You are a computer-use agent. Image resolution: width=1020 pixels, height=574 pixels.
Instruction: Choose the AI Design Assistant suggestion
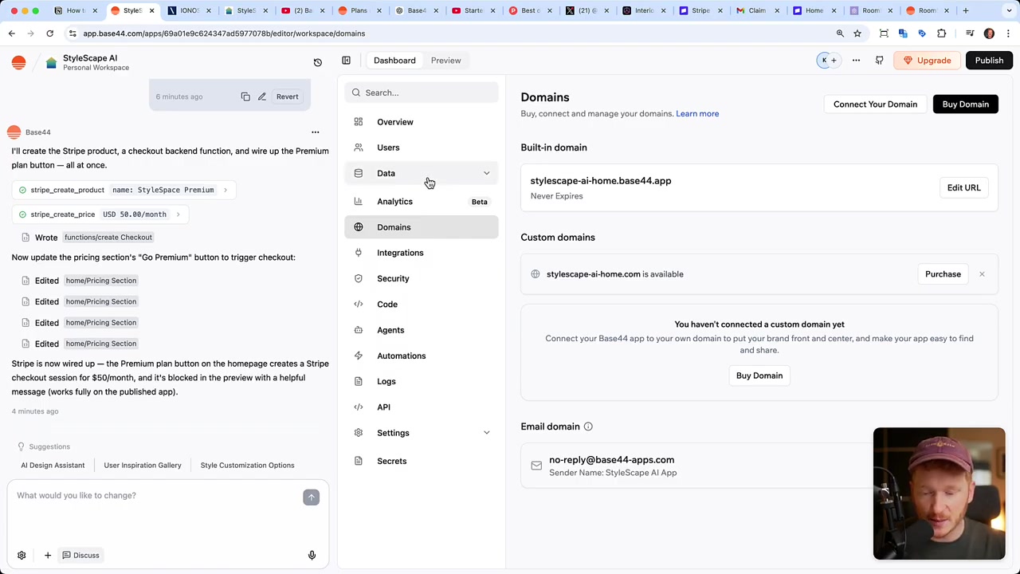pos(53,466)
